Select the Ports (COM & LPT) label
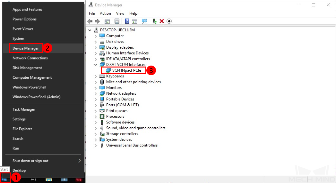 122,105
